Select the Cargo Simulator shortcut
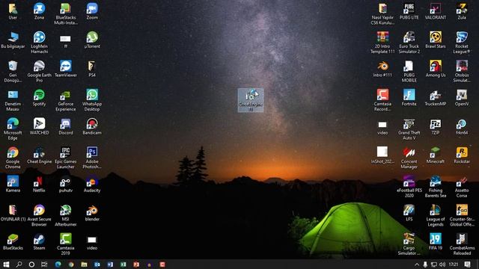479x269 pixels. click(x=409, y=244)
